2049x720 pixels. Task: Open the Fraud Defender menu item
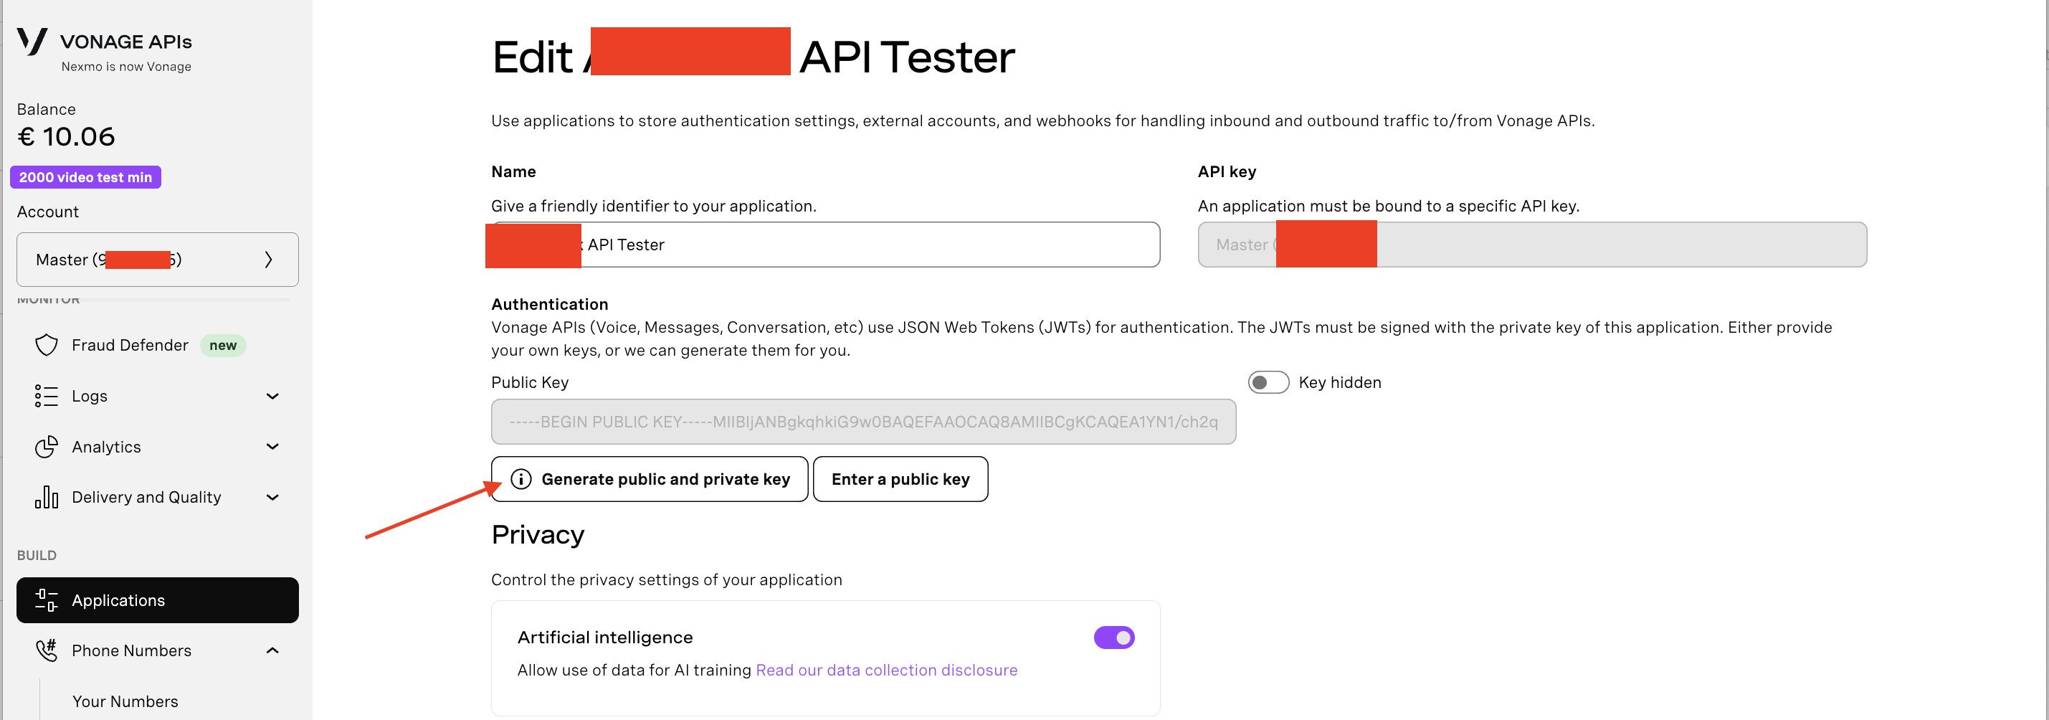(130, 345)
